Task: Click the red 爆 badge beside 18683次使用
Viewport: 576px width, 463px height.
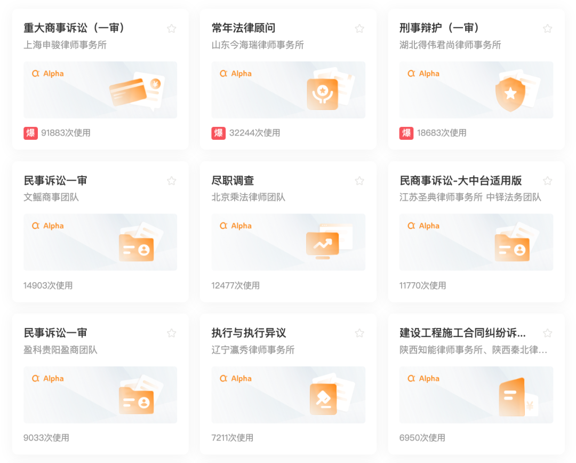Action: point(406,133)
